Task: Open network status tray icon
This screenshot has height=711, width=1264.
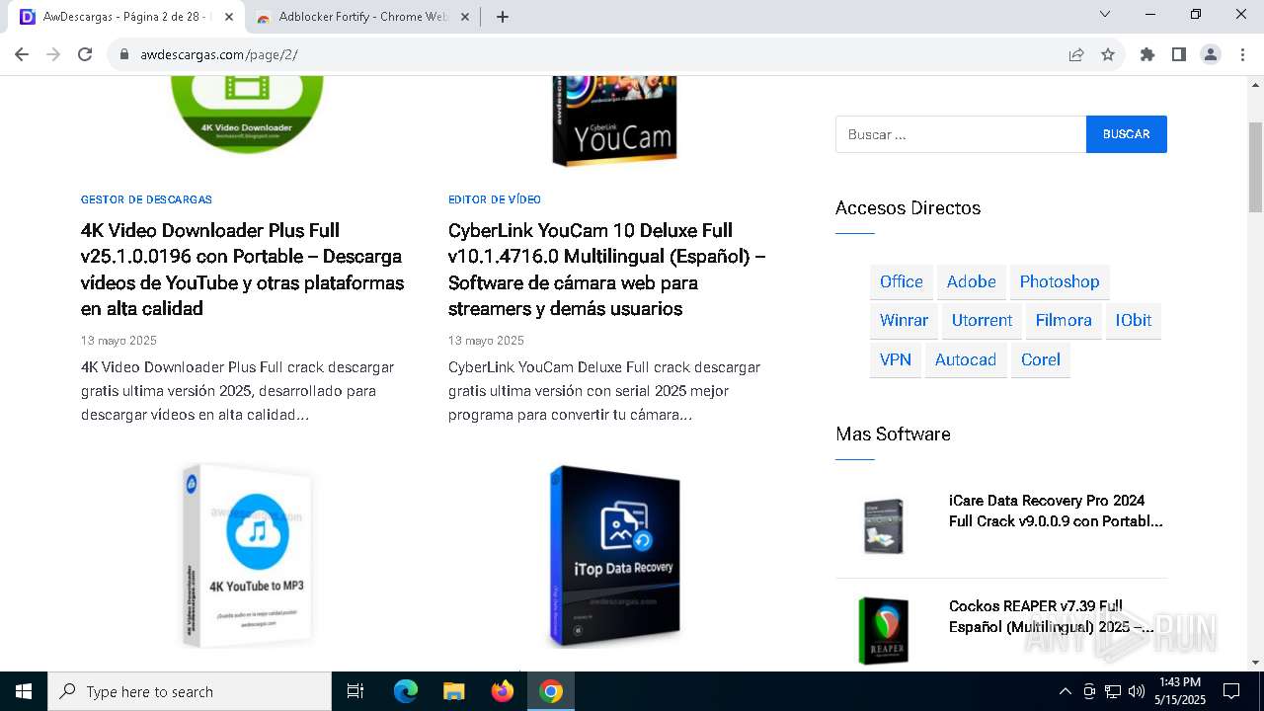Action: (x=1113, y=691)
